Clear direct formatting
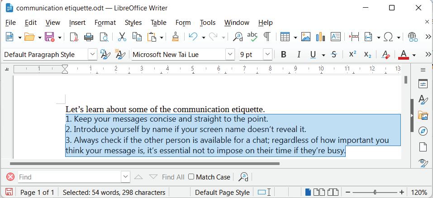 pyautogui.click(x=385, y=55)
